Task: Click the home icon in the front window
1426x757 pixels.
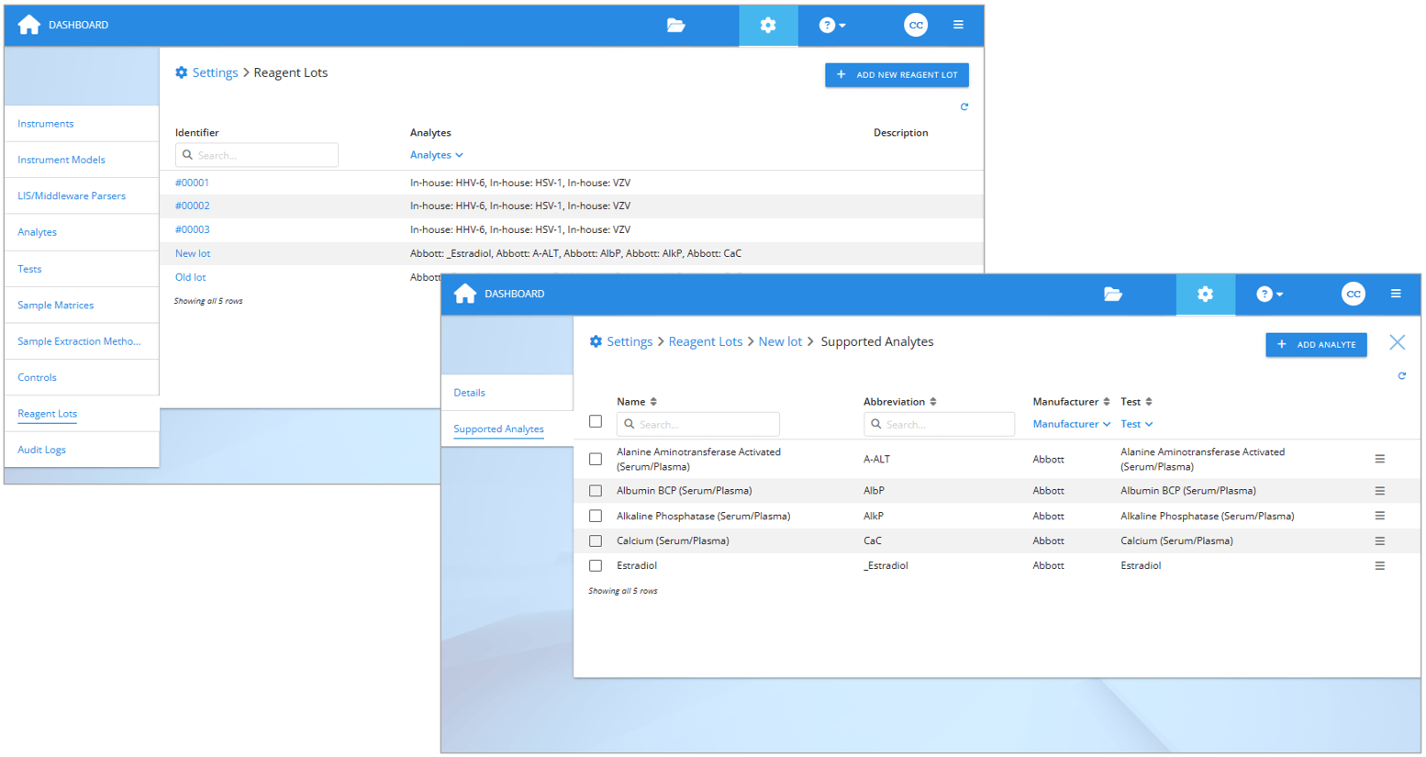Action: coord(465,294)
